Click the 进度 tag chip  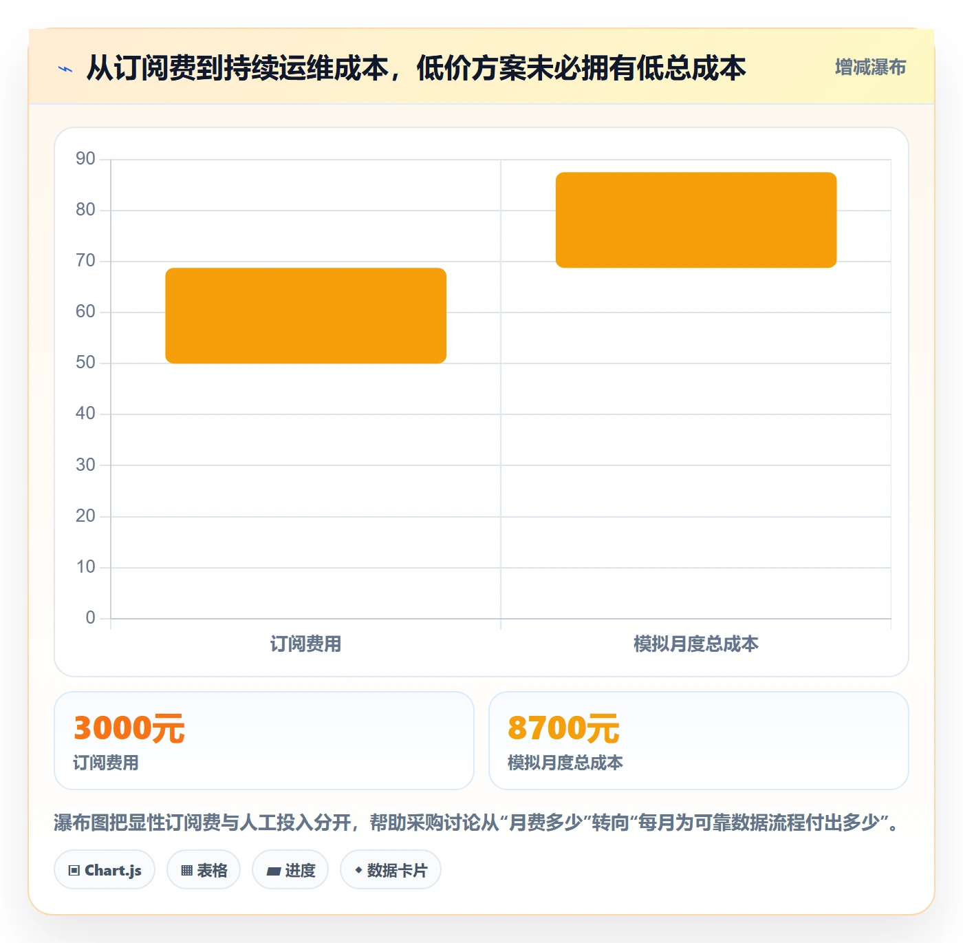(290, 870)
